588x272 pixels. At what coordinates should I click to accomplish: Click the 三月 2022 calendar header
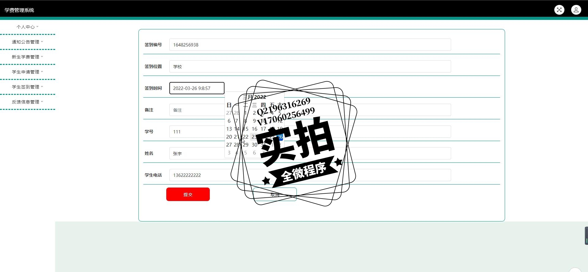pos(254,97)
